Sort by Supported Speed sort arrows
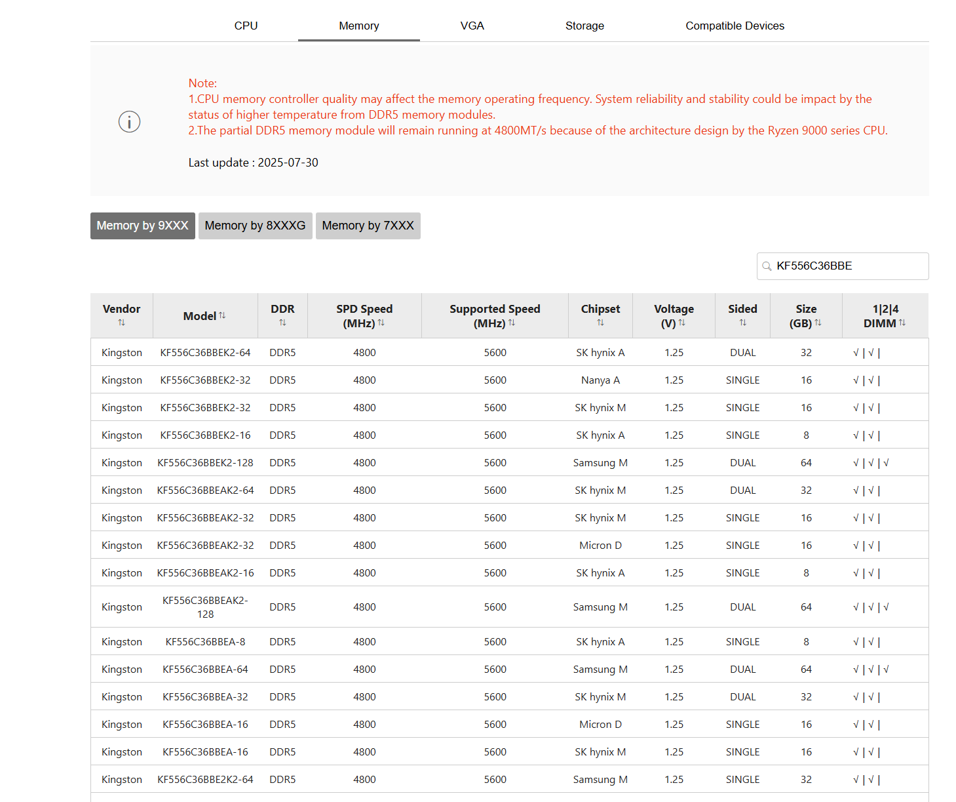The image size is (956, 802). 512,323
